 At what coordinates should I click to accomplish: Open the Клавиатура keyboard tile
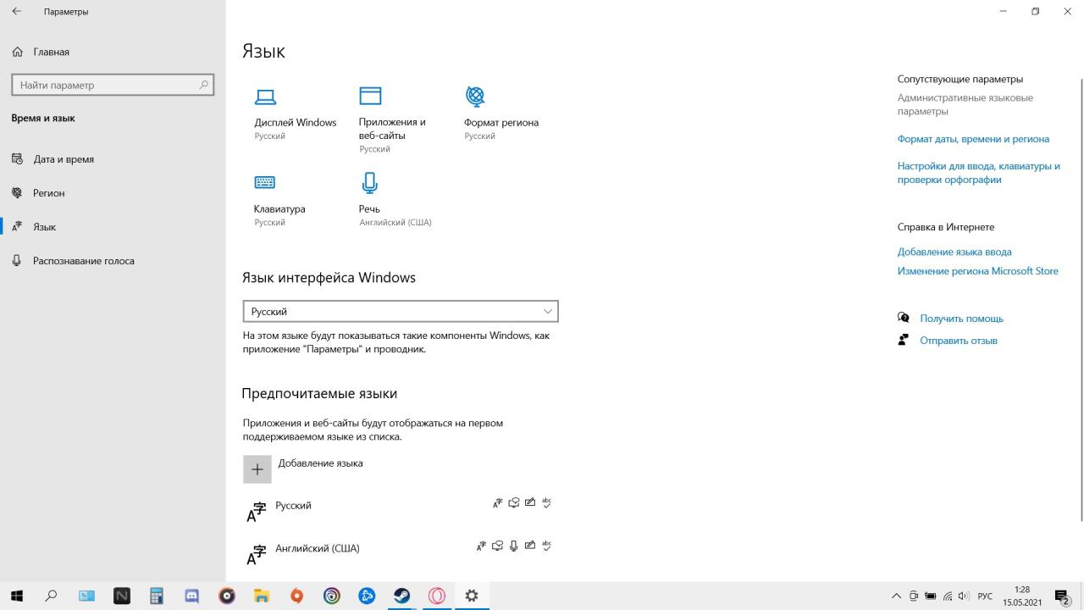279,200
